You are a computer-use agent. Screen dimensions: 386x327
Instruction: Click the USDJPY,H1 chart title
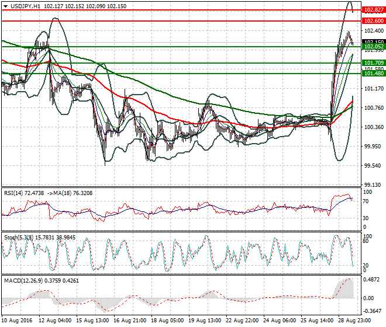pos(25,6)
